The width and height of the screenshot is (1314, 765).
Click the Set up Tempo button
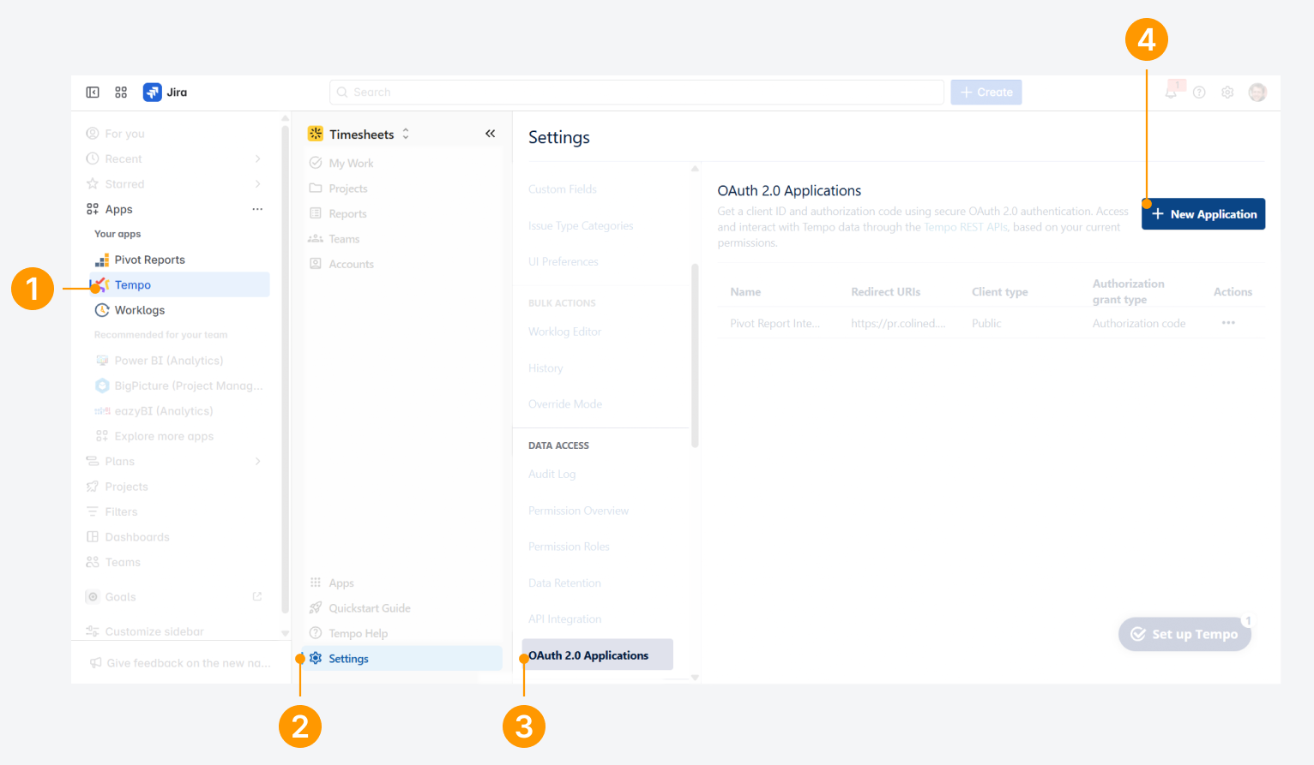[x=1184, y=634]
